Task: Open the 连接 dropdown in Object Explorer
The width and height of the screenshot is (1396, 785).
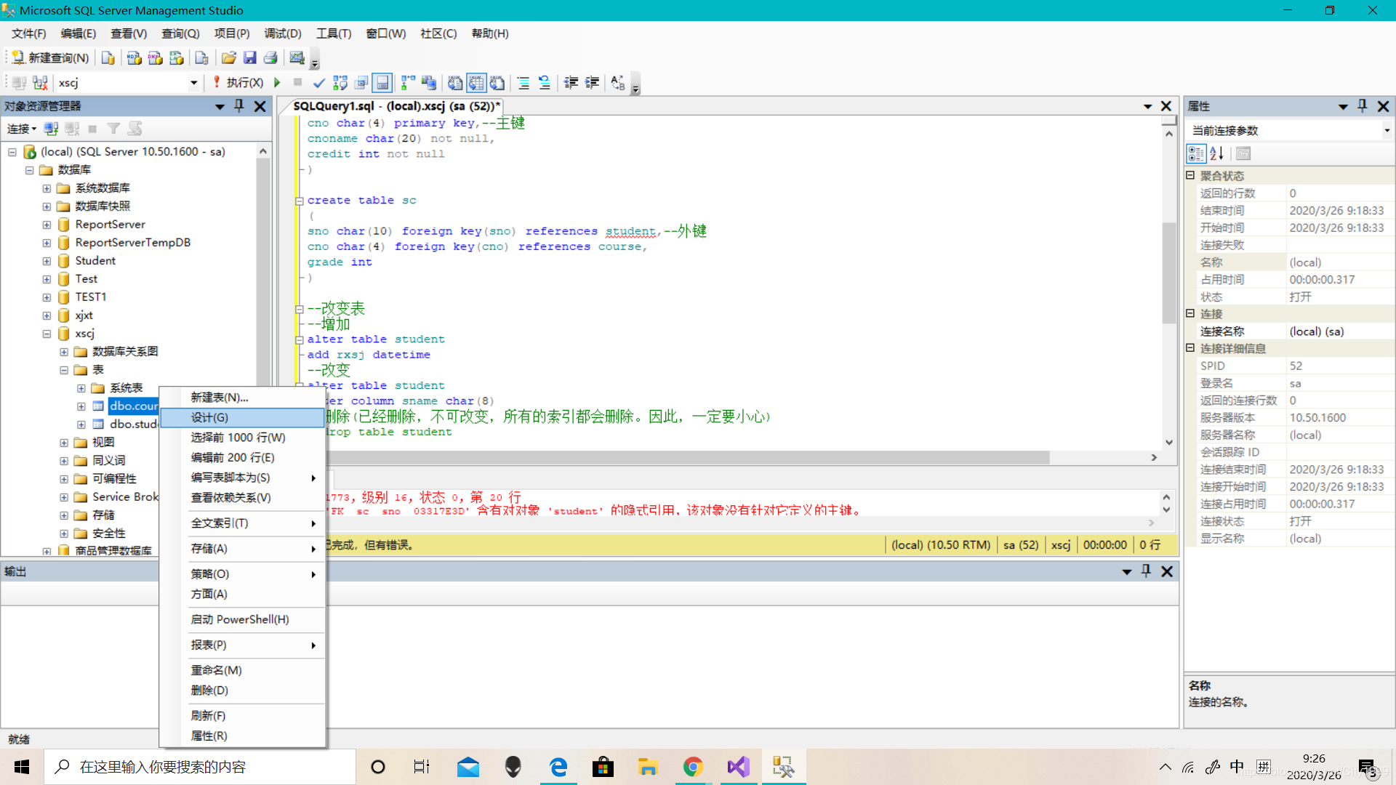Action: 22,129
